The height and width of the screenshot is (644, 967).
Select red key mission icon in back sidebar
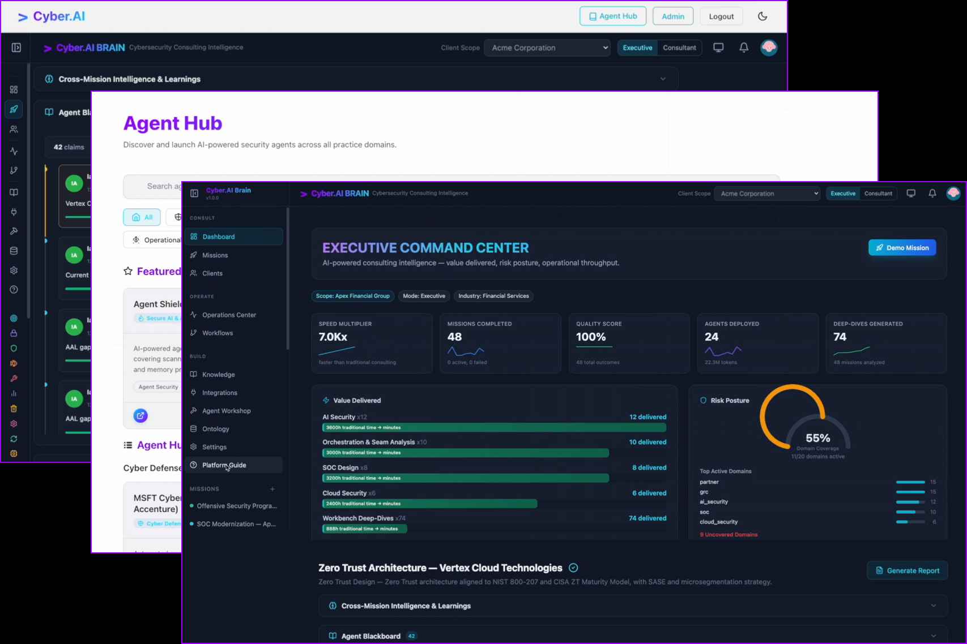pos(14,379)
